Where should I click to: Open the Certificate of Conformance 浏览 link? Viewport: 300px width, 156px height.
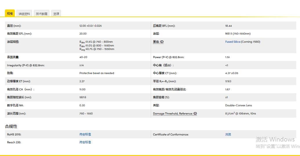coord(228,134)
